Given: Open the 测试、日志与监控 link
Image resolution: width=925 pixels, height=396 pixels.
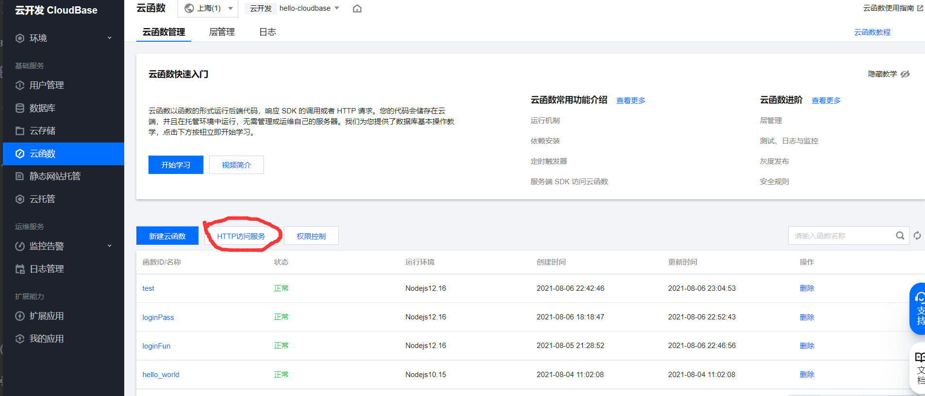Looking at the screenshot, I should [789, 141].
